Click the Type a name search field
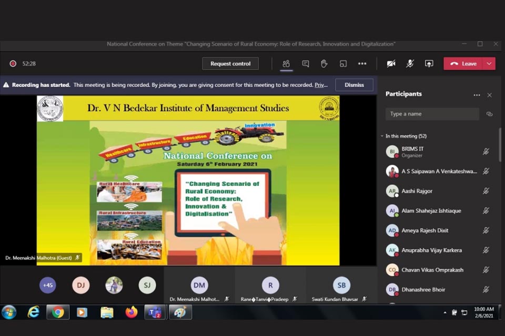505x336 pixels. [x=432, y=114]
